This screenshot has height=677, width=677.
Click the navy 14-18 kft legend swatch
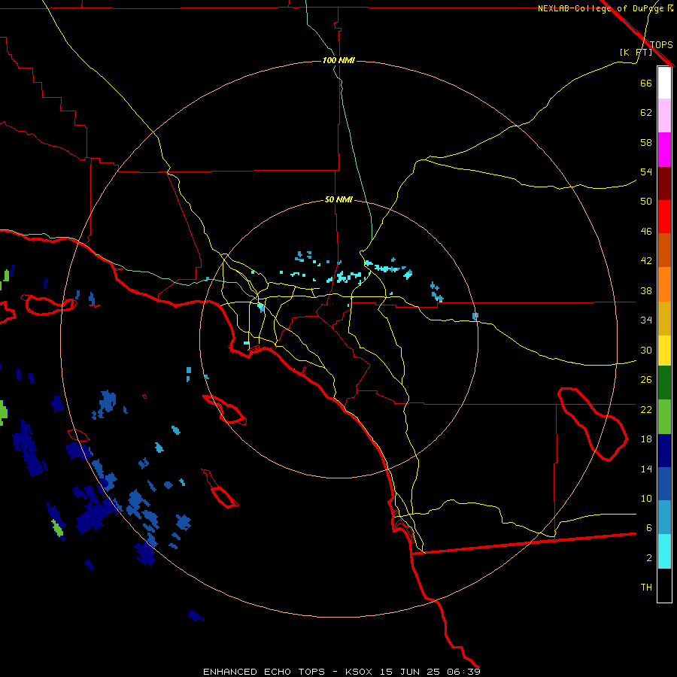(664, 451)
